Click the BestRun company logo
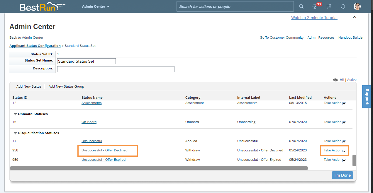The image size is (373, 193). (41, 6)
